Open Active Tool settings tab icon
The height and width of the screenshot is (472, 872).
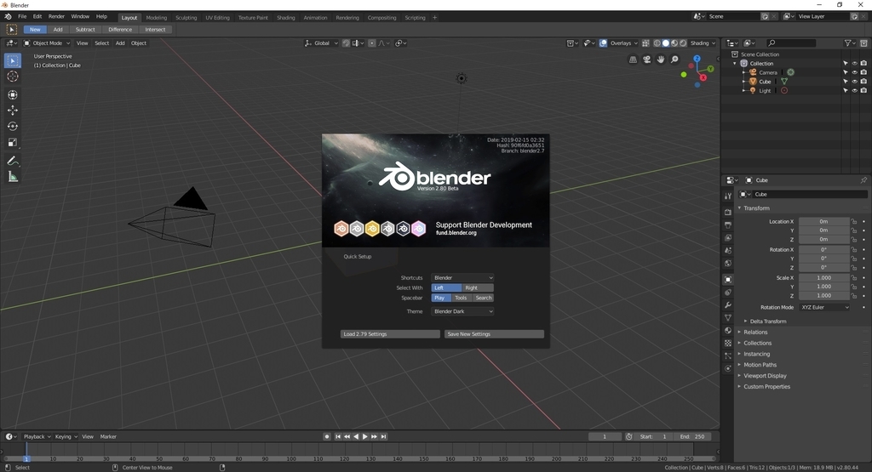pyautogui.click(x=728, y=196)
